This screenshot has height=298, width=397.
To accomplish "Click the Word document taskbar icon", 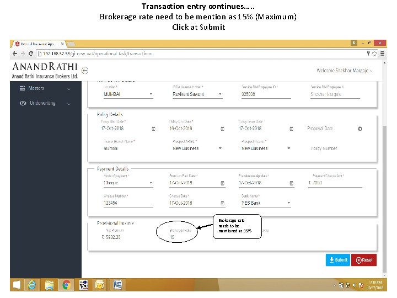I will 117,285.
